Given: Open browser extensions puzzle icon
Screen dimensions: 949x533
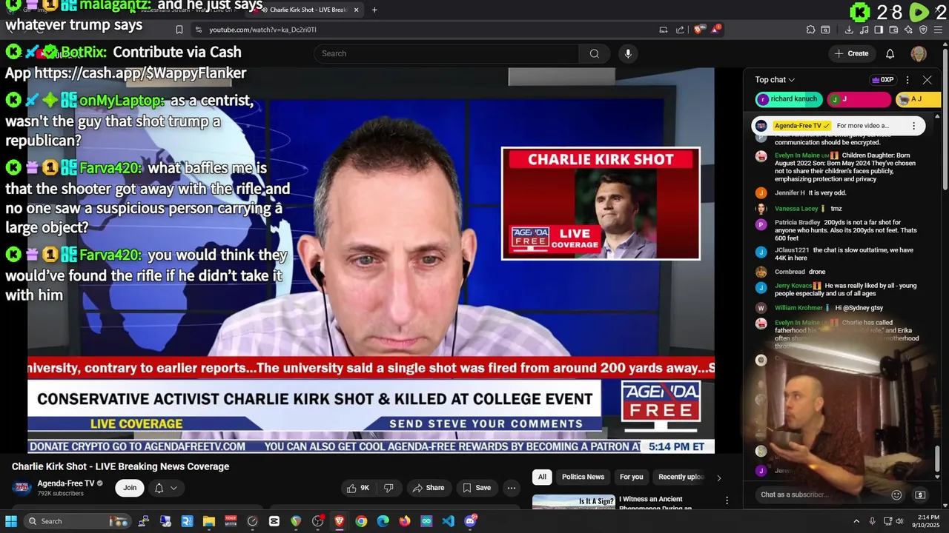Looking at the screenshot, I should [810, 30].
